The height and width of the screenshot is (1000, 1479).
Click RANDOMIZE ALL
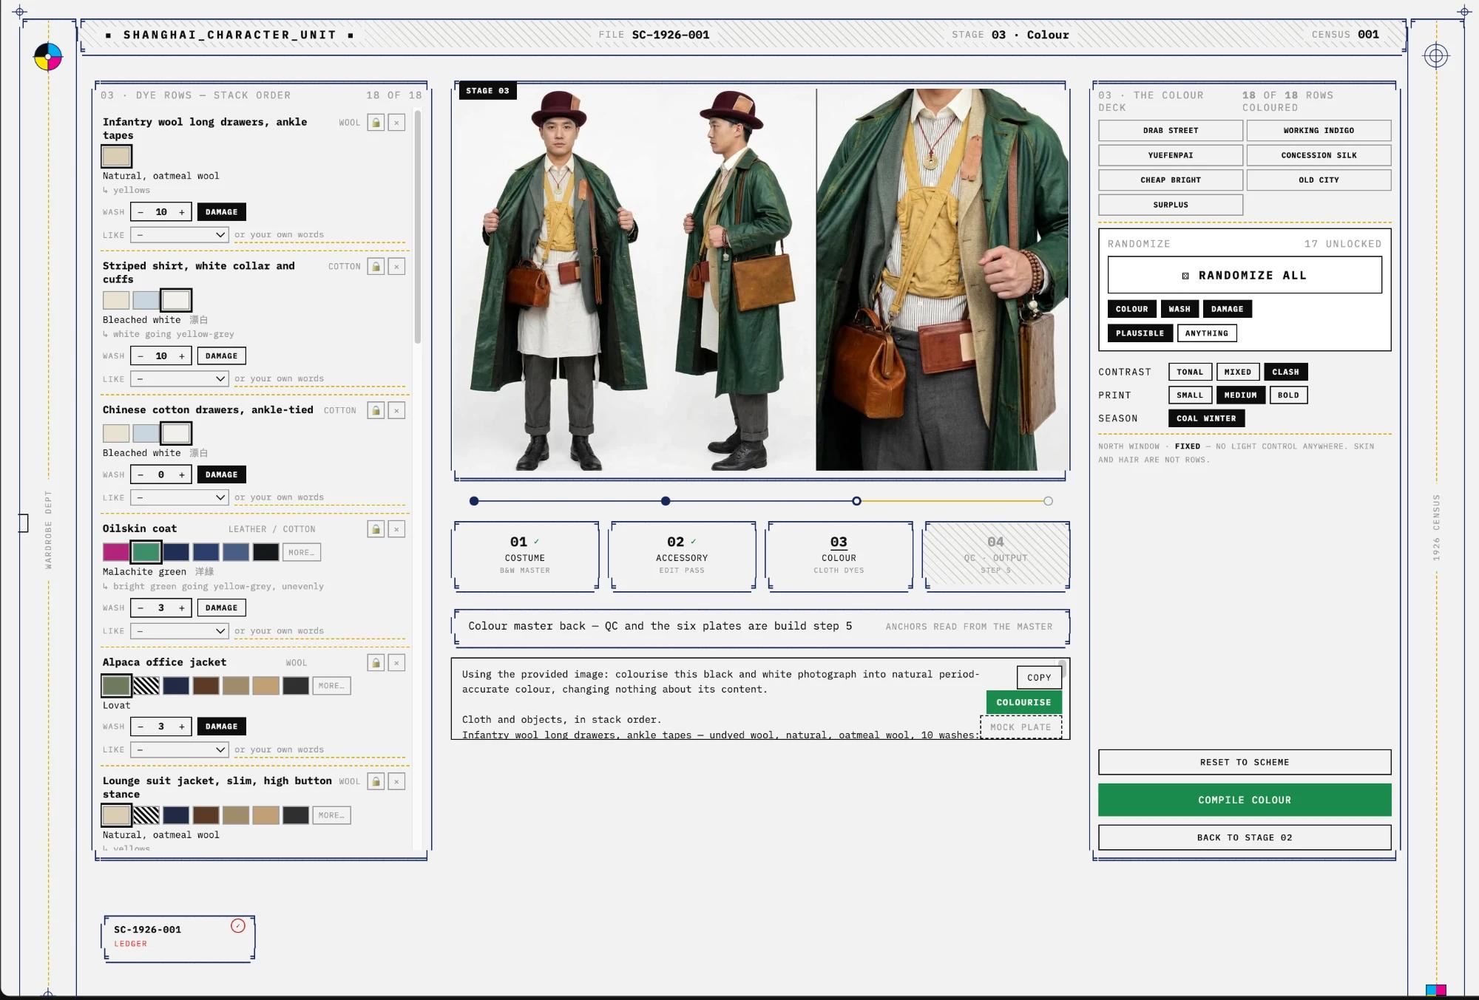(1245, 275)
